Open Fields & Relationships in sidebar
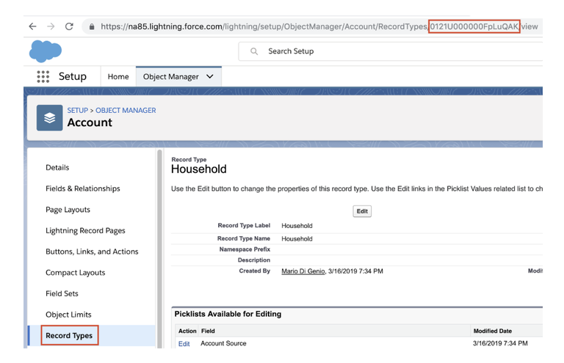Screen dimensions: 564x363 coord(83,188)
